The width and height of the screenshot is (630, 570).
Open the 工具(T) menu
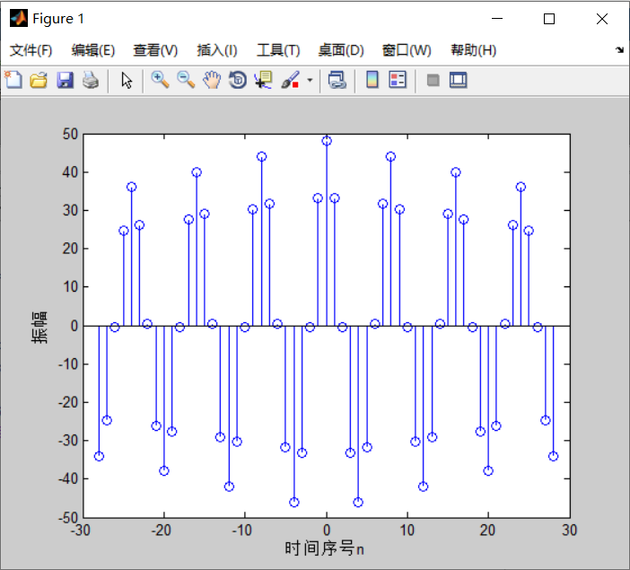pyautogui.click(x=278, y=50)
